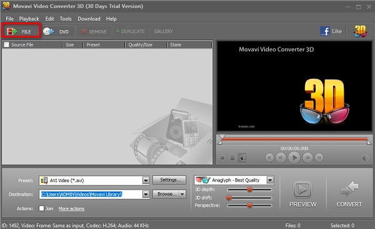This screenshot has height=229, width=375.
Task: Expand the Preset dropdown arrow
Action: pos(146,180)
